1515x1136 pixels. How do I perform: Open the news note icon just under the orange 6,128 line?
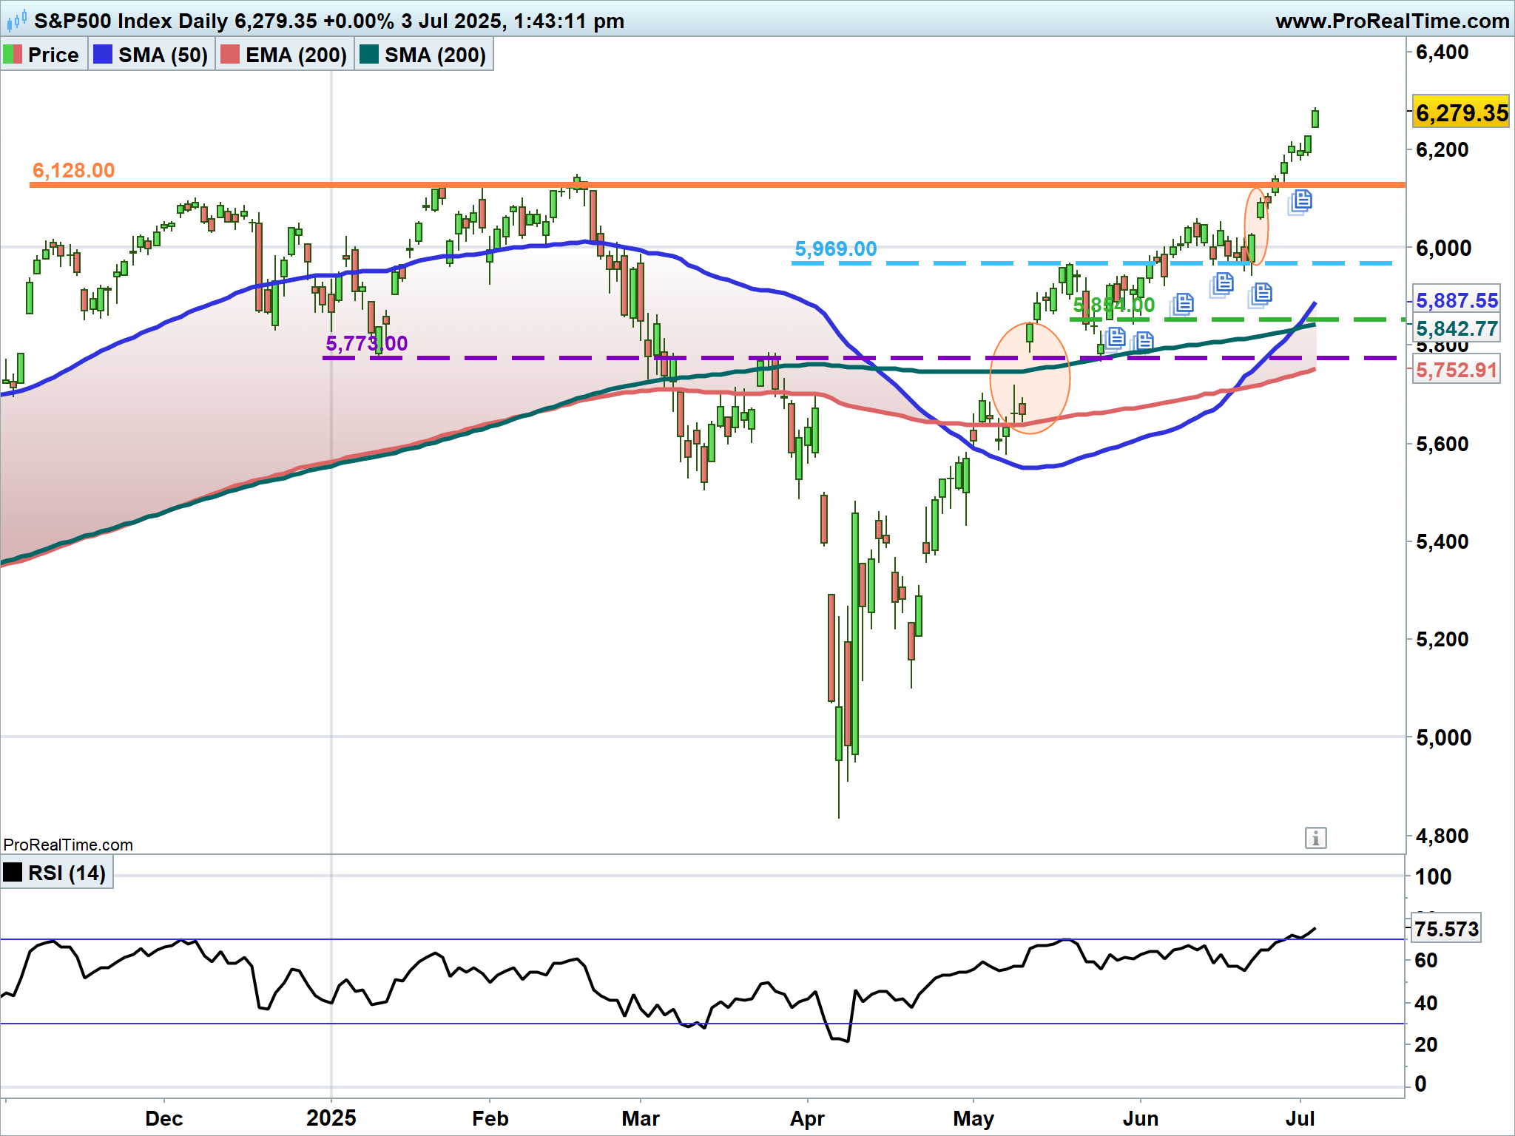[x=1300, y=201]
